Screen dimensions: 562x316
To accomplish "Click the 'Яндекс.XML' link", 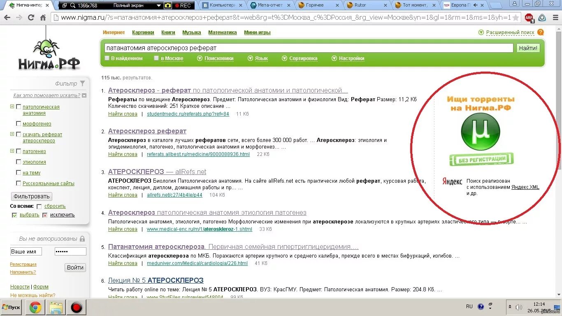I will tap(525, 187).
